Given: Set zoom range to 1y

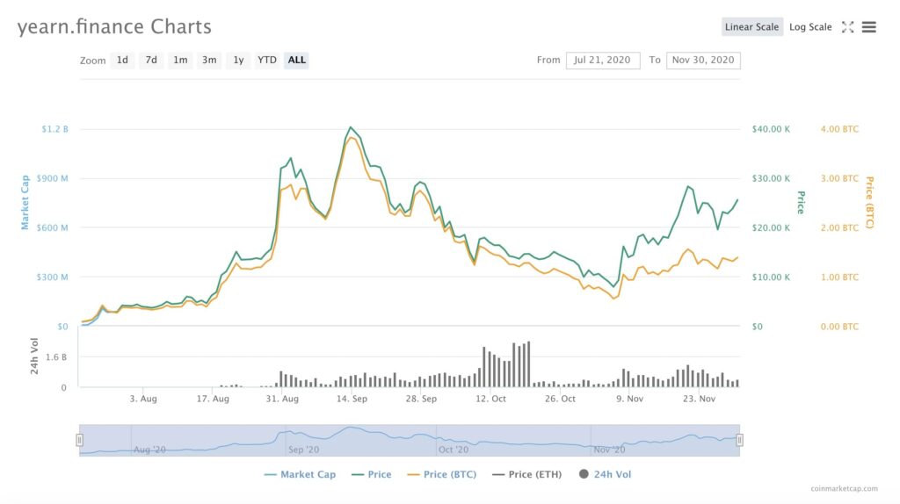Looking at the screenshot, I should click(239, 61).
